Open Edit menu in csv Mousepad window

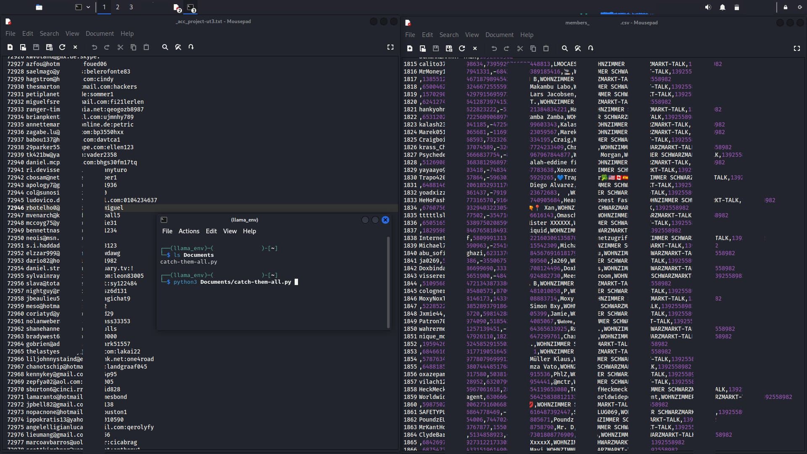click(427, 35)
